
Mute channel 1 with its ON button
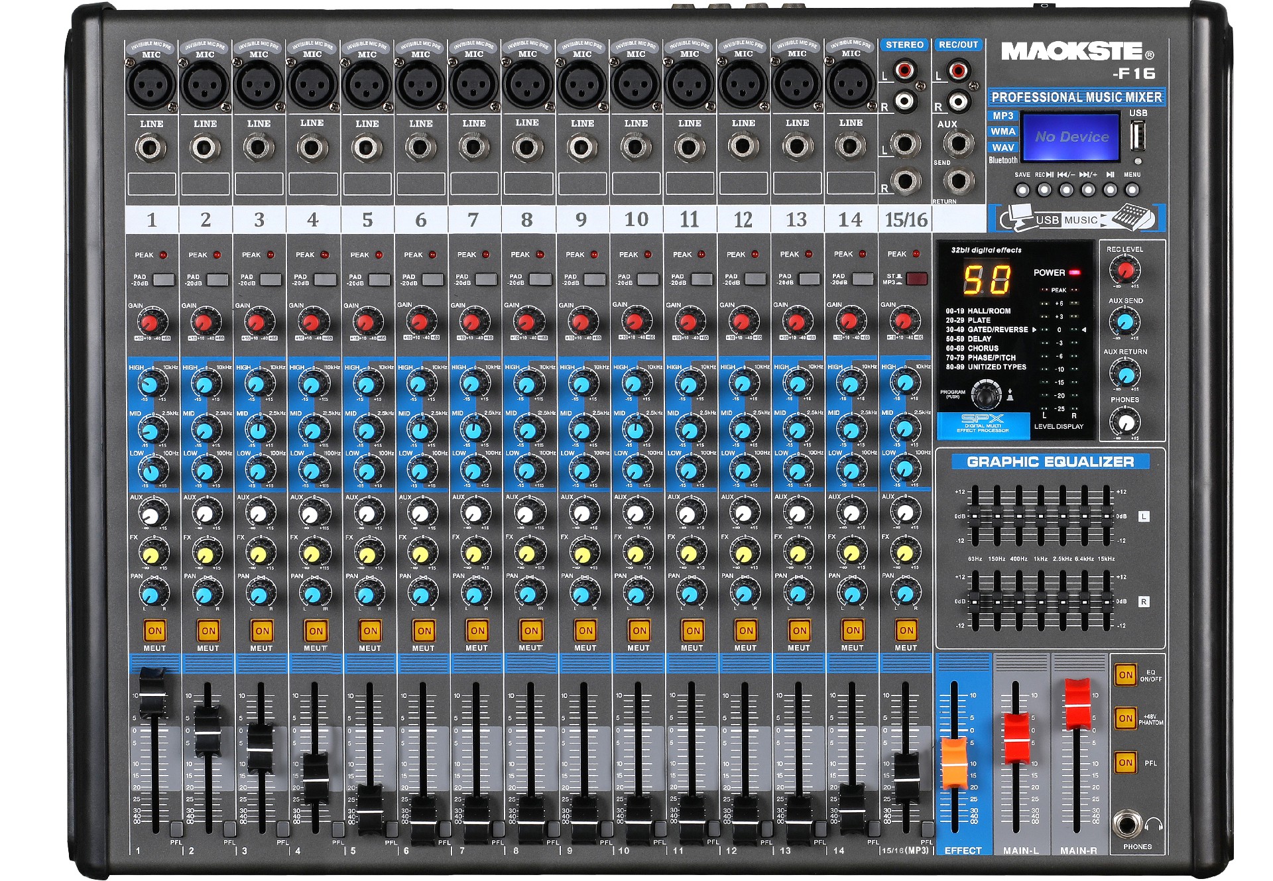[x=154, y=631]
